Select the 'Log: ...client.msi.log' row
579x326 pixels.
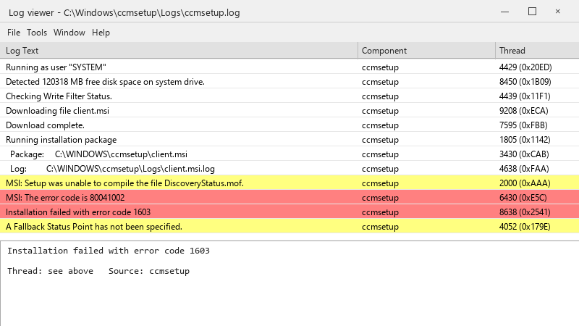click(x=289, y=169)
